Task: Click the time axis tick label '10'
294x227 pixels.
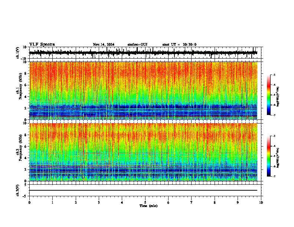Action: click(261, 203)
